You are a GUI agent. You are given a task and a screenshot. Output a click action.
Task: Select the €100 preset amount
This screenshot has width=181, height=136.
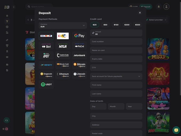116,25
